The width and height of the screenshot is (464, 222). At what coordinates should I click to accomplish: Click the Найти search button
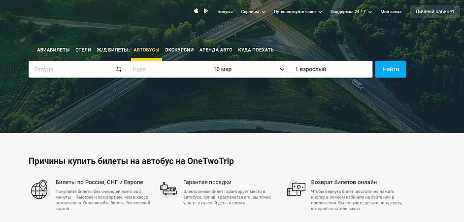click(x=391, y=70)
